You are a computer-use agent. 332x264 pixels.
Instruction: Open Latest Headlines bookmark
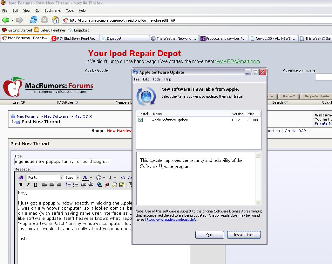(50, 30)
